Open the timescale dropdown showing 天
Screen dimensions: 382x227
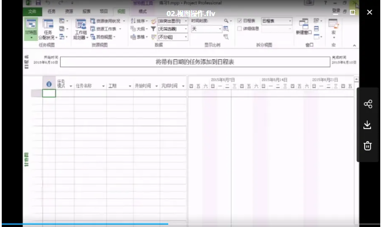pos(206,29)
